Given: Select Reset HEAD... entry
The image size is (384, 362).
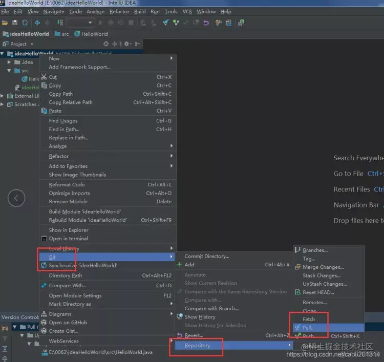Looking at the screenshot, I should point(329,292).
